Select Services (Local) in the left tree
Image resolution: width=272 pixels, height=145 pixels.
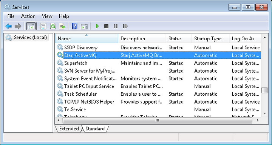[x=27, y=37]
